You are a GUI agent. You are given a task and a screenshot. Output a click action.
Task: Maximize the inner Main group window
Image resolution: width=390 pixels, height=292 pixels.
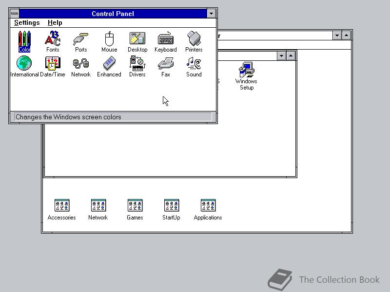pyautogui.click(x=291, y=56)
